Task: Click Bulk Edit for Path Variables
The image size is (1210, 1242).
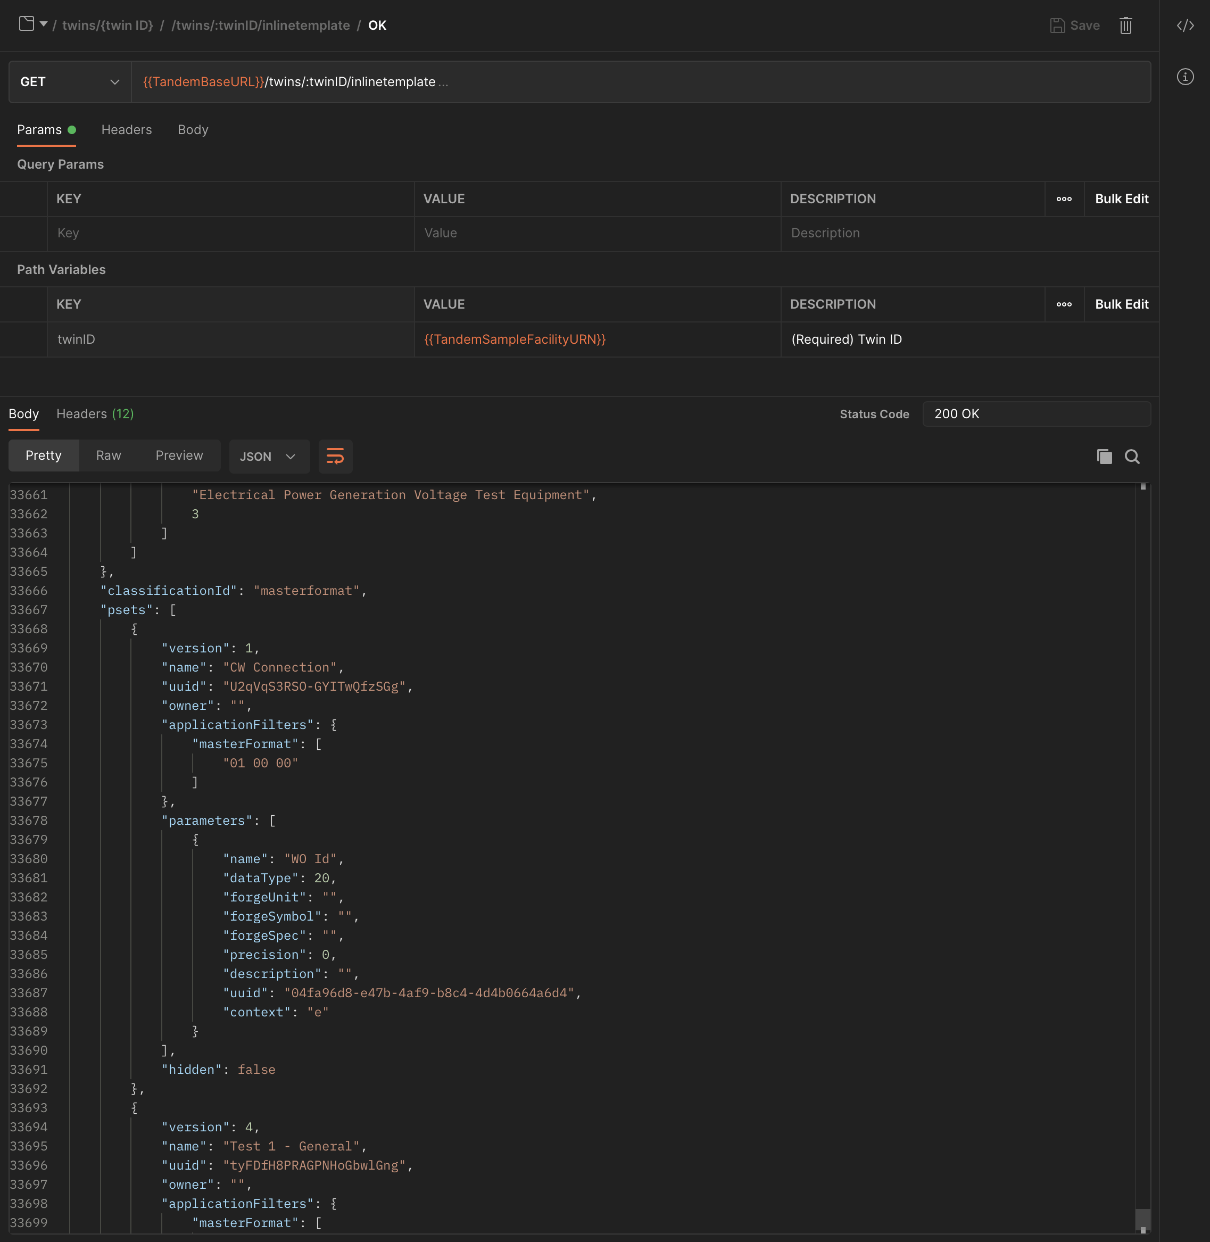Action: click(x=1121, y=304)
